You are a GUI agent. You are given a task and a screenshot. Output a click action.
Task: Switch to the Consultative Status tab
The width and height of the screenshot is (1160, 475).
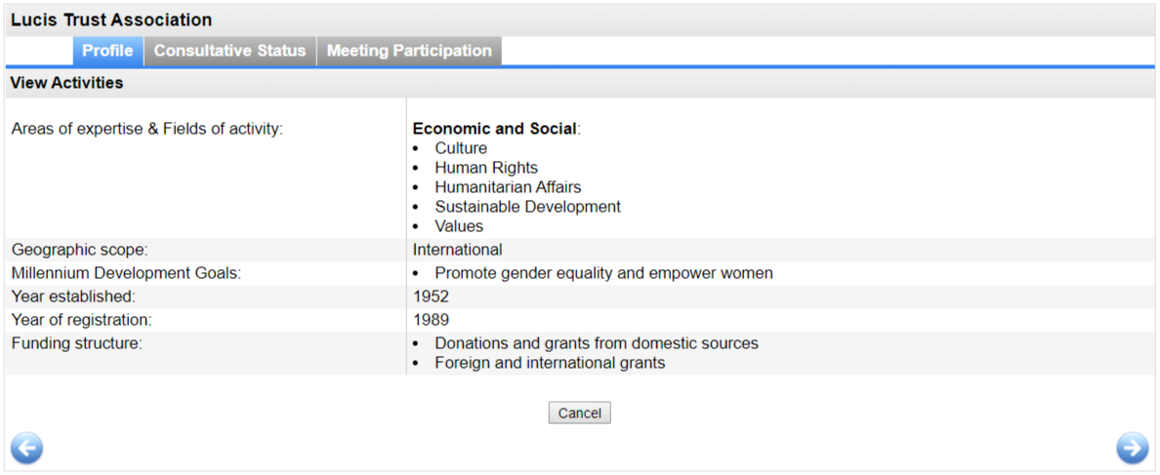[230, 51]
